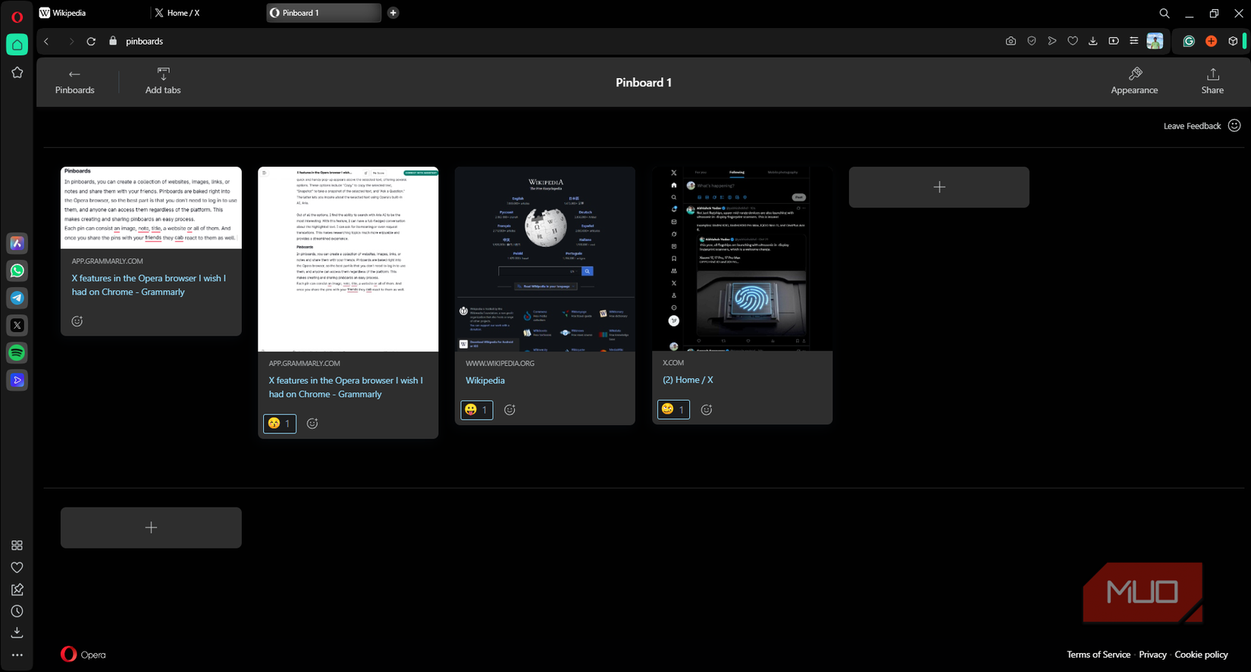Open X messenger in the sidebar
Image resolution: width=1251 pixels, height=672 pixels.
pyautogui.click(x=17, y=325)
